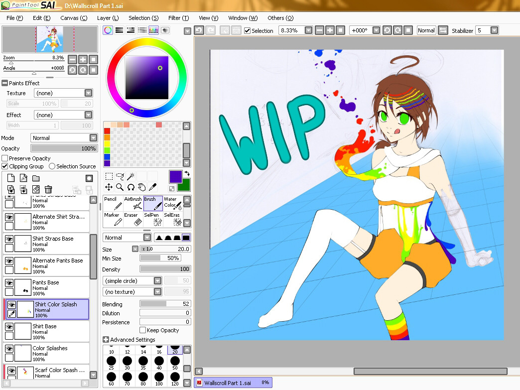Viewport: 520px width, 390px height.
Task: Click the purple foreground color swatch
Action: click(x=175, y=176)
